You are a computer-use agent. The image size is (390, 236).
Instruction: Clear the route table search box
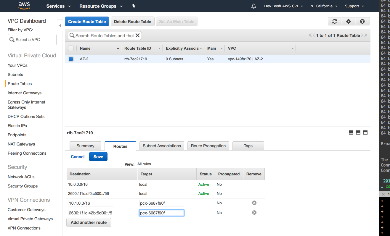(x=137, y=35)
